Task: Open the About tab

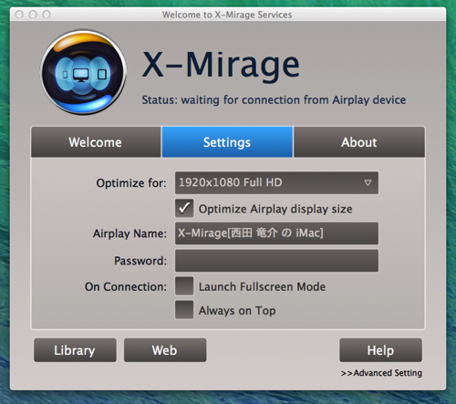Action: tap(359, 142)
